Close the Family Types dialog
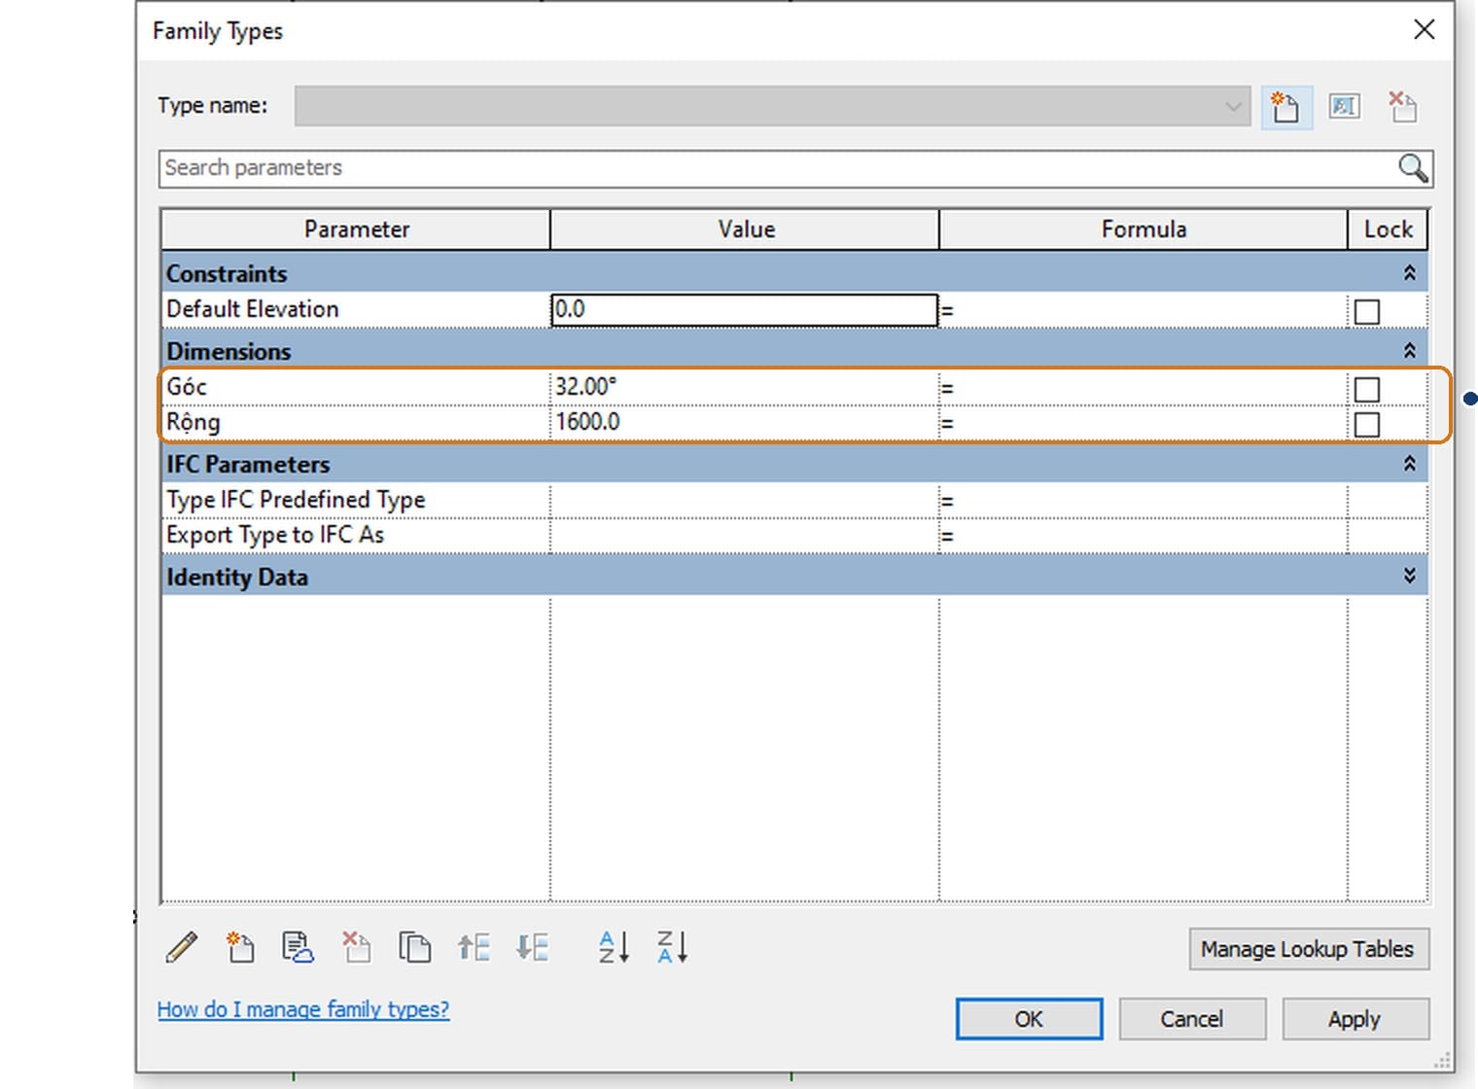Screen dimensions: 1478x1089 click(1424, 30)
